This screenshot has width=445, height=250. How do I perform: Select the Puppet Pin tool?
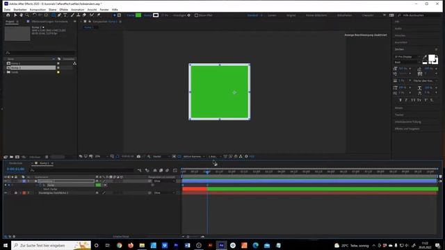pos(99,15)
